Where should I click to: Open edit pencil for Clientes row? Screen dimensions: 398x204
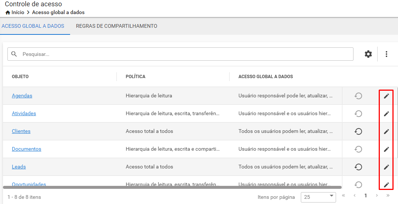coord(387,131)
